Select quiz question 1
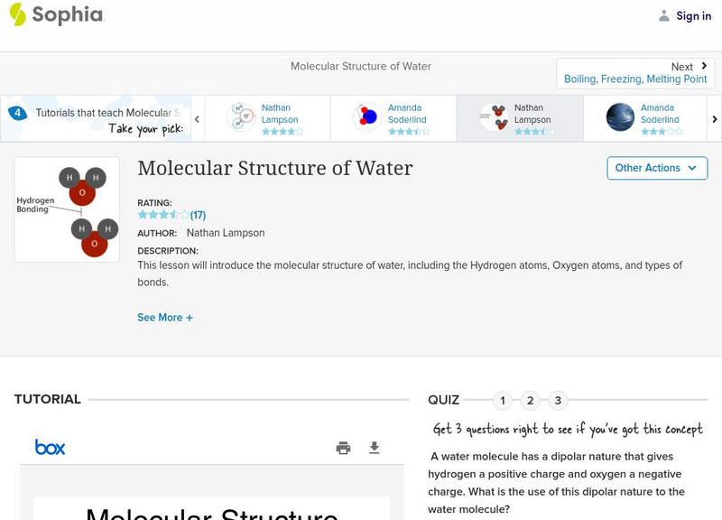 coord(503,401)
